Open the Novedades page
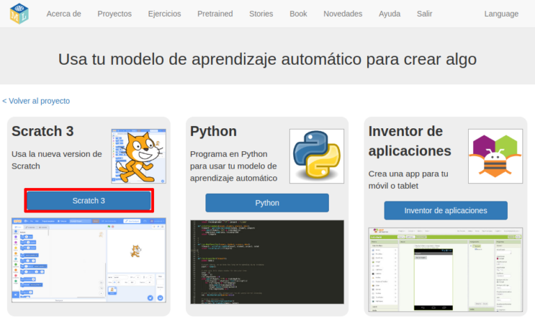Image resolution: width=535 pixels, height=324 pixels. (343, 14)
